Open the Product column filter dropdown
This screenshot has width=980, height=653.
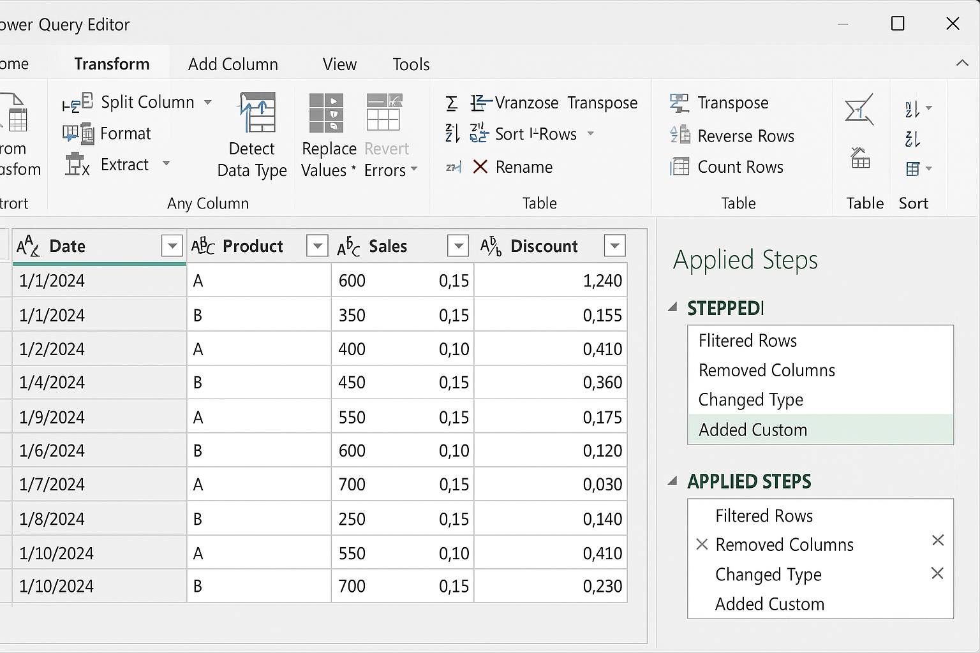(x=317, y=246)
